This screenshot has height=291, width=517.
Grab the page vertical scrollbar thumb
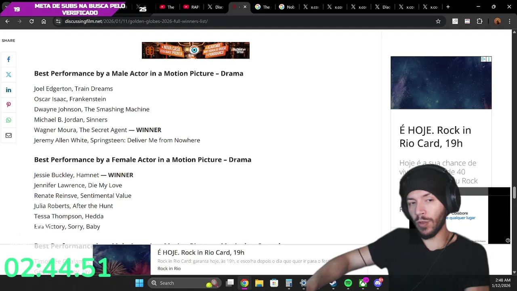coord(514,192)
